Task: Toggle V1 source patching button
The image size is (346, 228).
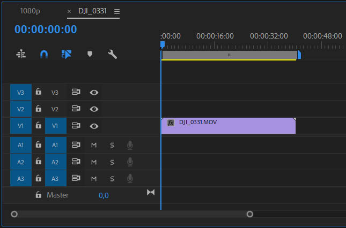Action: (x=21, y=126)
